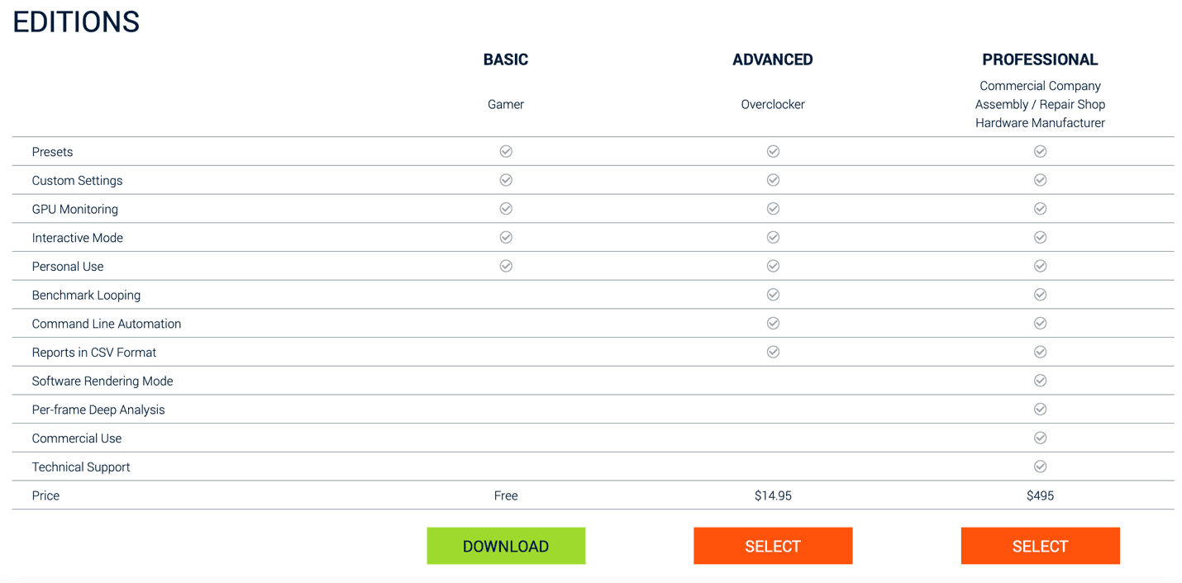Click the ADVANCED column header
The width and height of the screenshot is (1182, 583).
click(773, 59)
